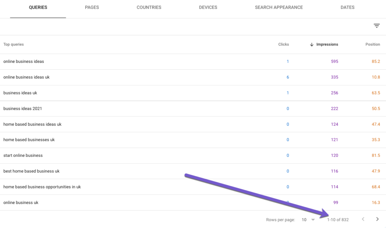
Task: Click 'home based businesses uk' query
Action: (29, 140)
